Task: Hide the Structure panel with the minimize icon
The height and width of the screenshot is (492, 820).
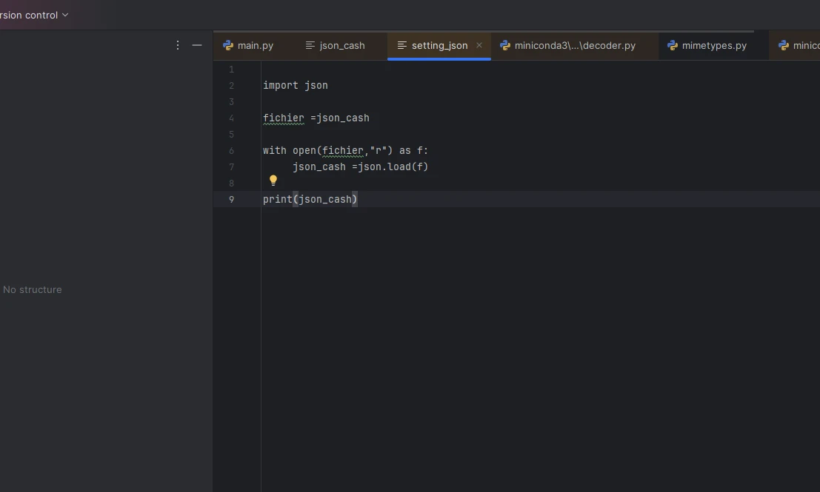Action: 197,45
